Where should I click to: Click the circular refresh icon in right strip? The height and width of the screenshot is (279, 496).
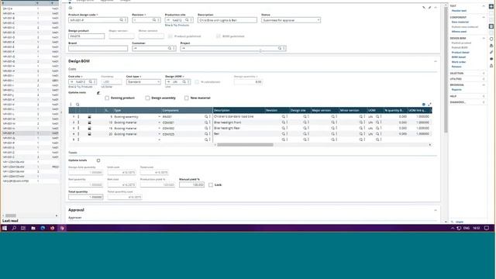(x=491, y=40)
